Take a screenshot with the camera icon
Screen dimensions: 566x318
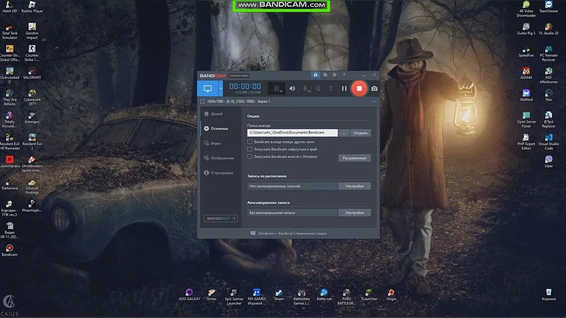click(375, 88)
